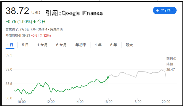Open the 免責条項 disclaimer link
Image resolution: width=183 pixels, height=106 pixels.
(56, 29)
